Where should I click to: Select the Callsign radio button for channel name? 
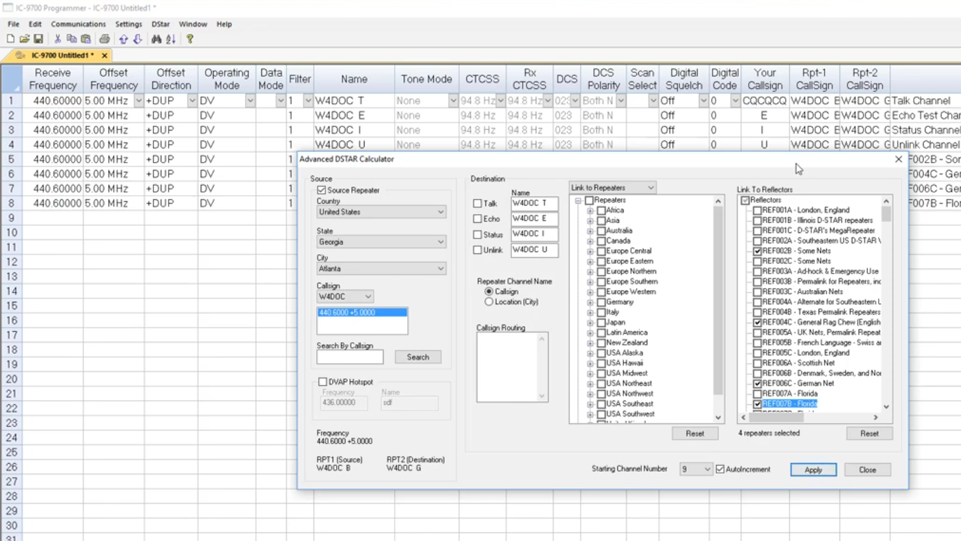[489, 291]
